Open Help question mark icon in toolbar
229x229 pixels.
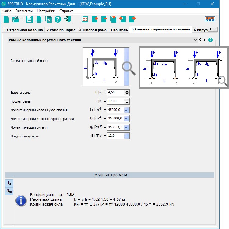(58, 19)
